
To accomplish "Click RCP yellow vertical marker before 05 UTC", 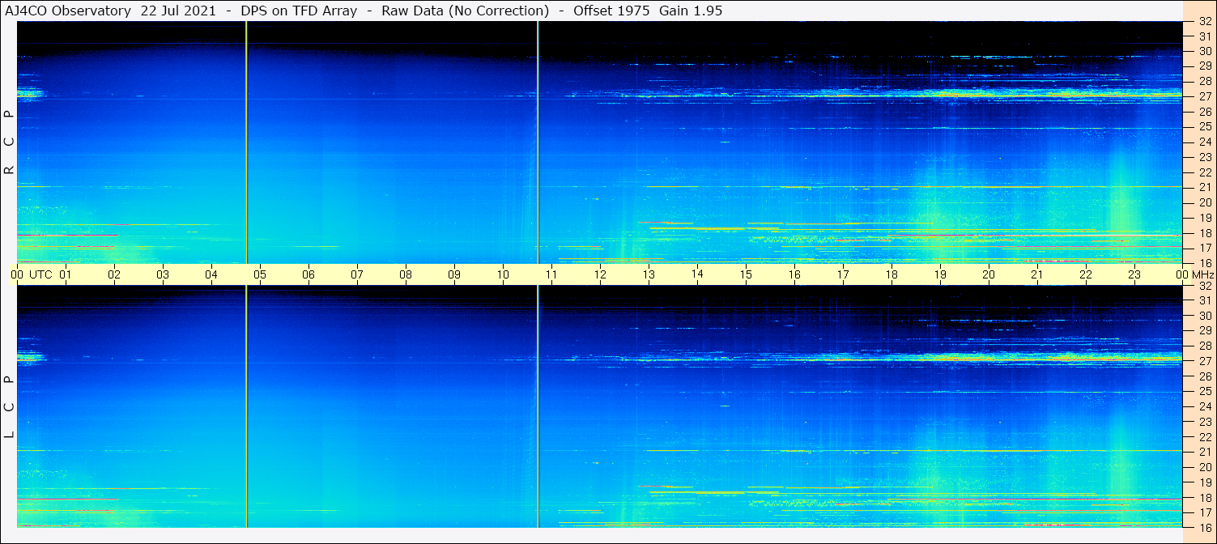I will pyautogui.click(x=246, y=142).
